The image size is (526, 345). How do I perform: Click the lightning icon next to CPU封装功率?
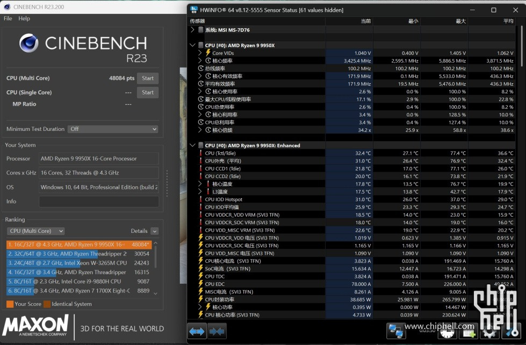[x=200, y=299]
